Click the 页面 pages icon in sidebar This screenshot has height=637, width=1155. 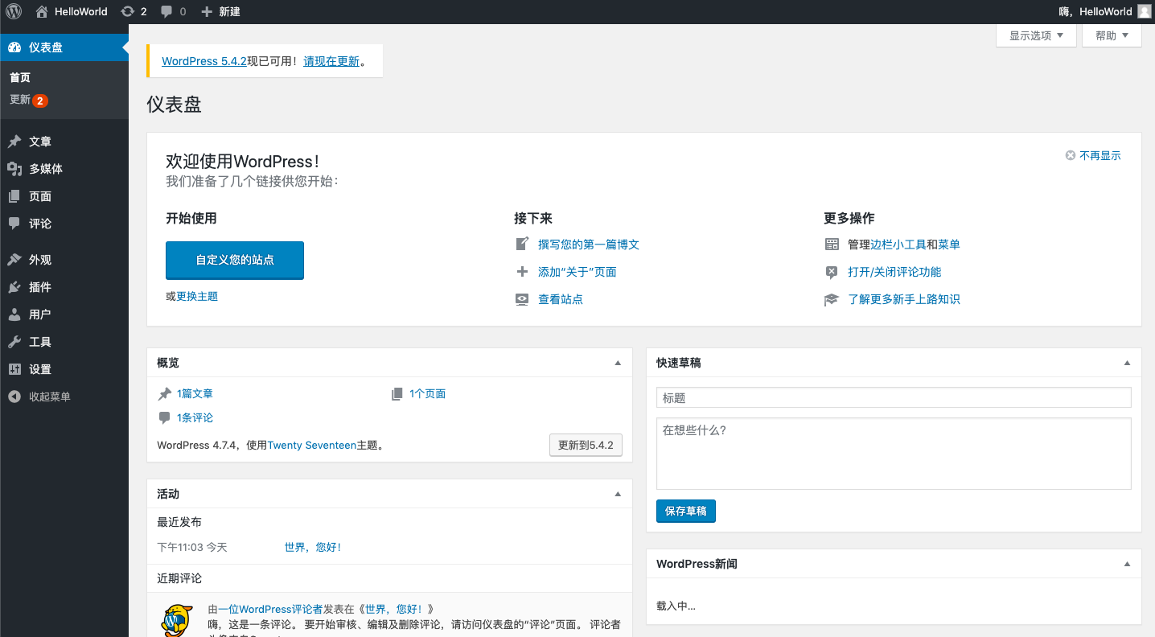(14, 196)
